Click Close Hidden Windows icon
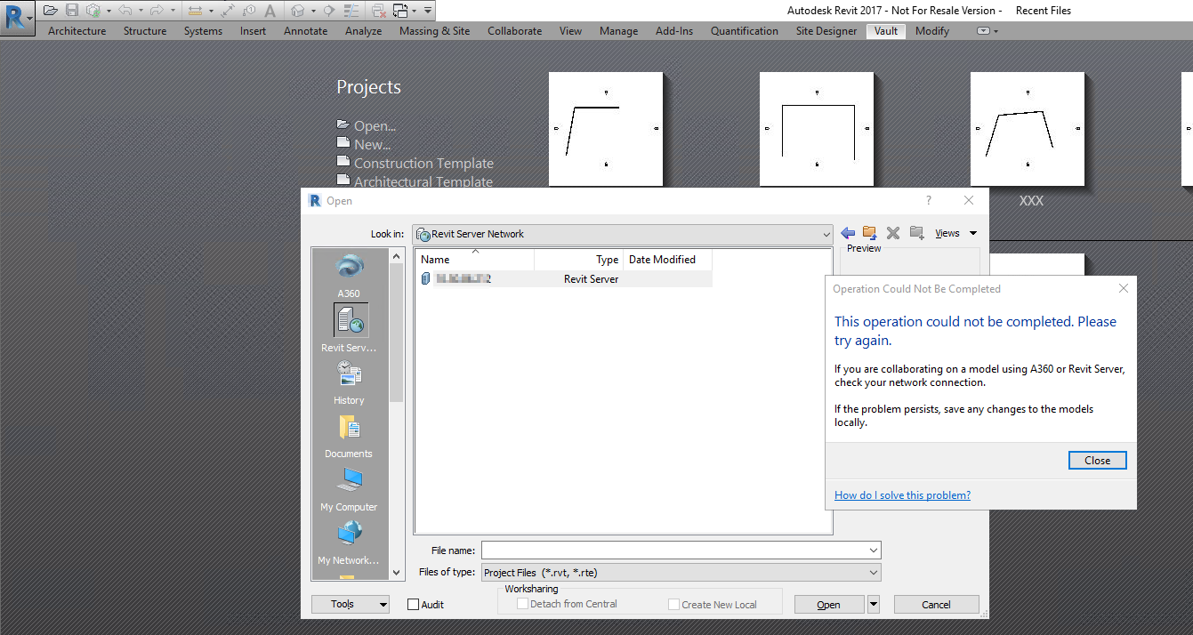Screen dimensions: 1193x635 click(378, 11)
